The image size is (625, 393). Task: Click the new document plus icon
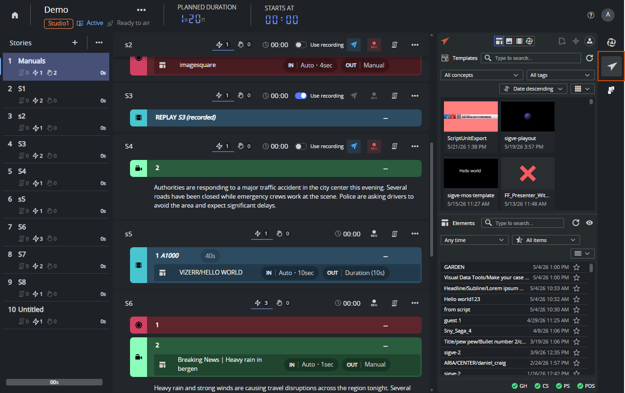(x=562, y=41)
